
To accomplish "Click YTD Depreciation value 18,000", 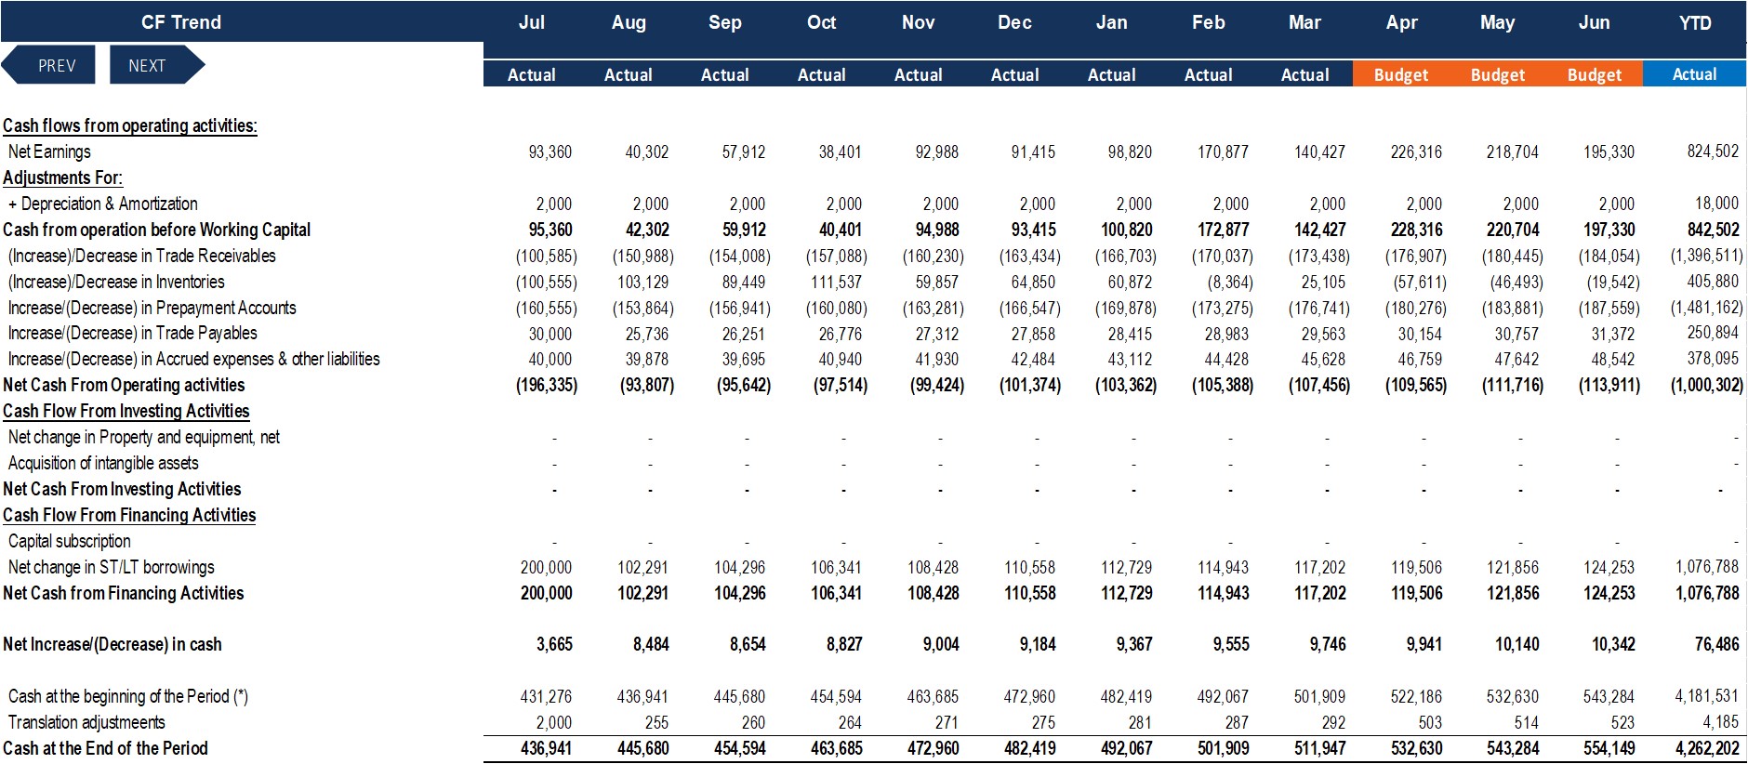I will point(1716,203).
